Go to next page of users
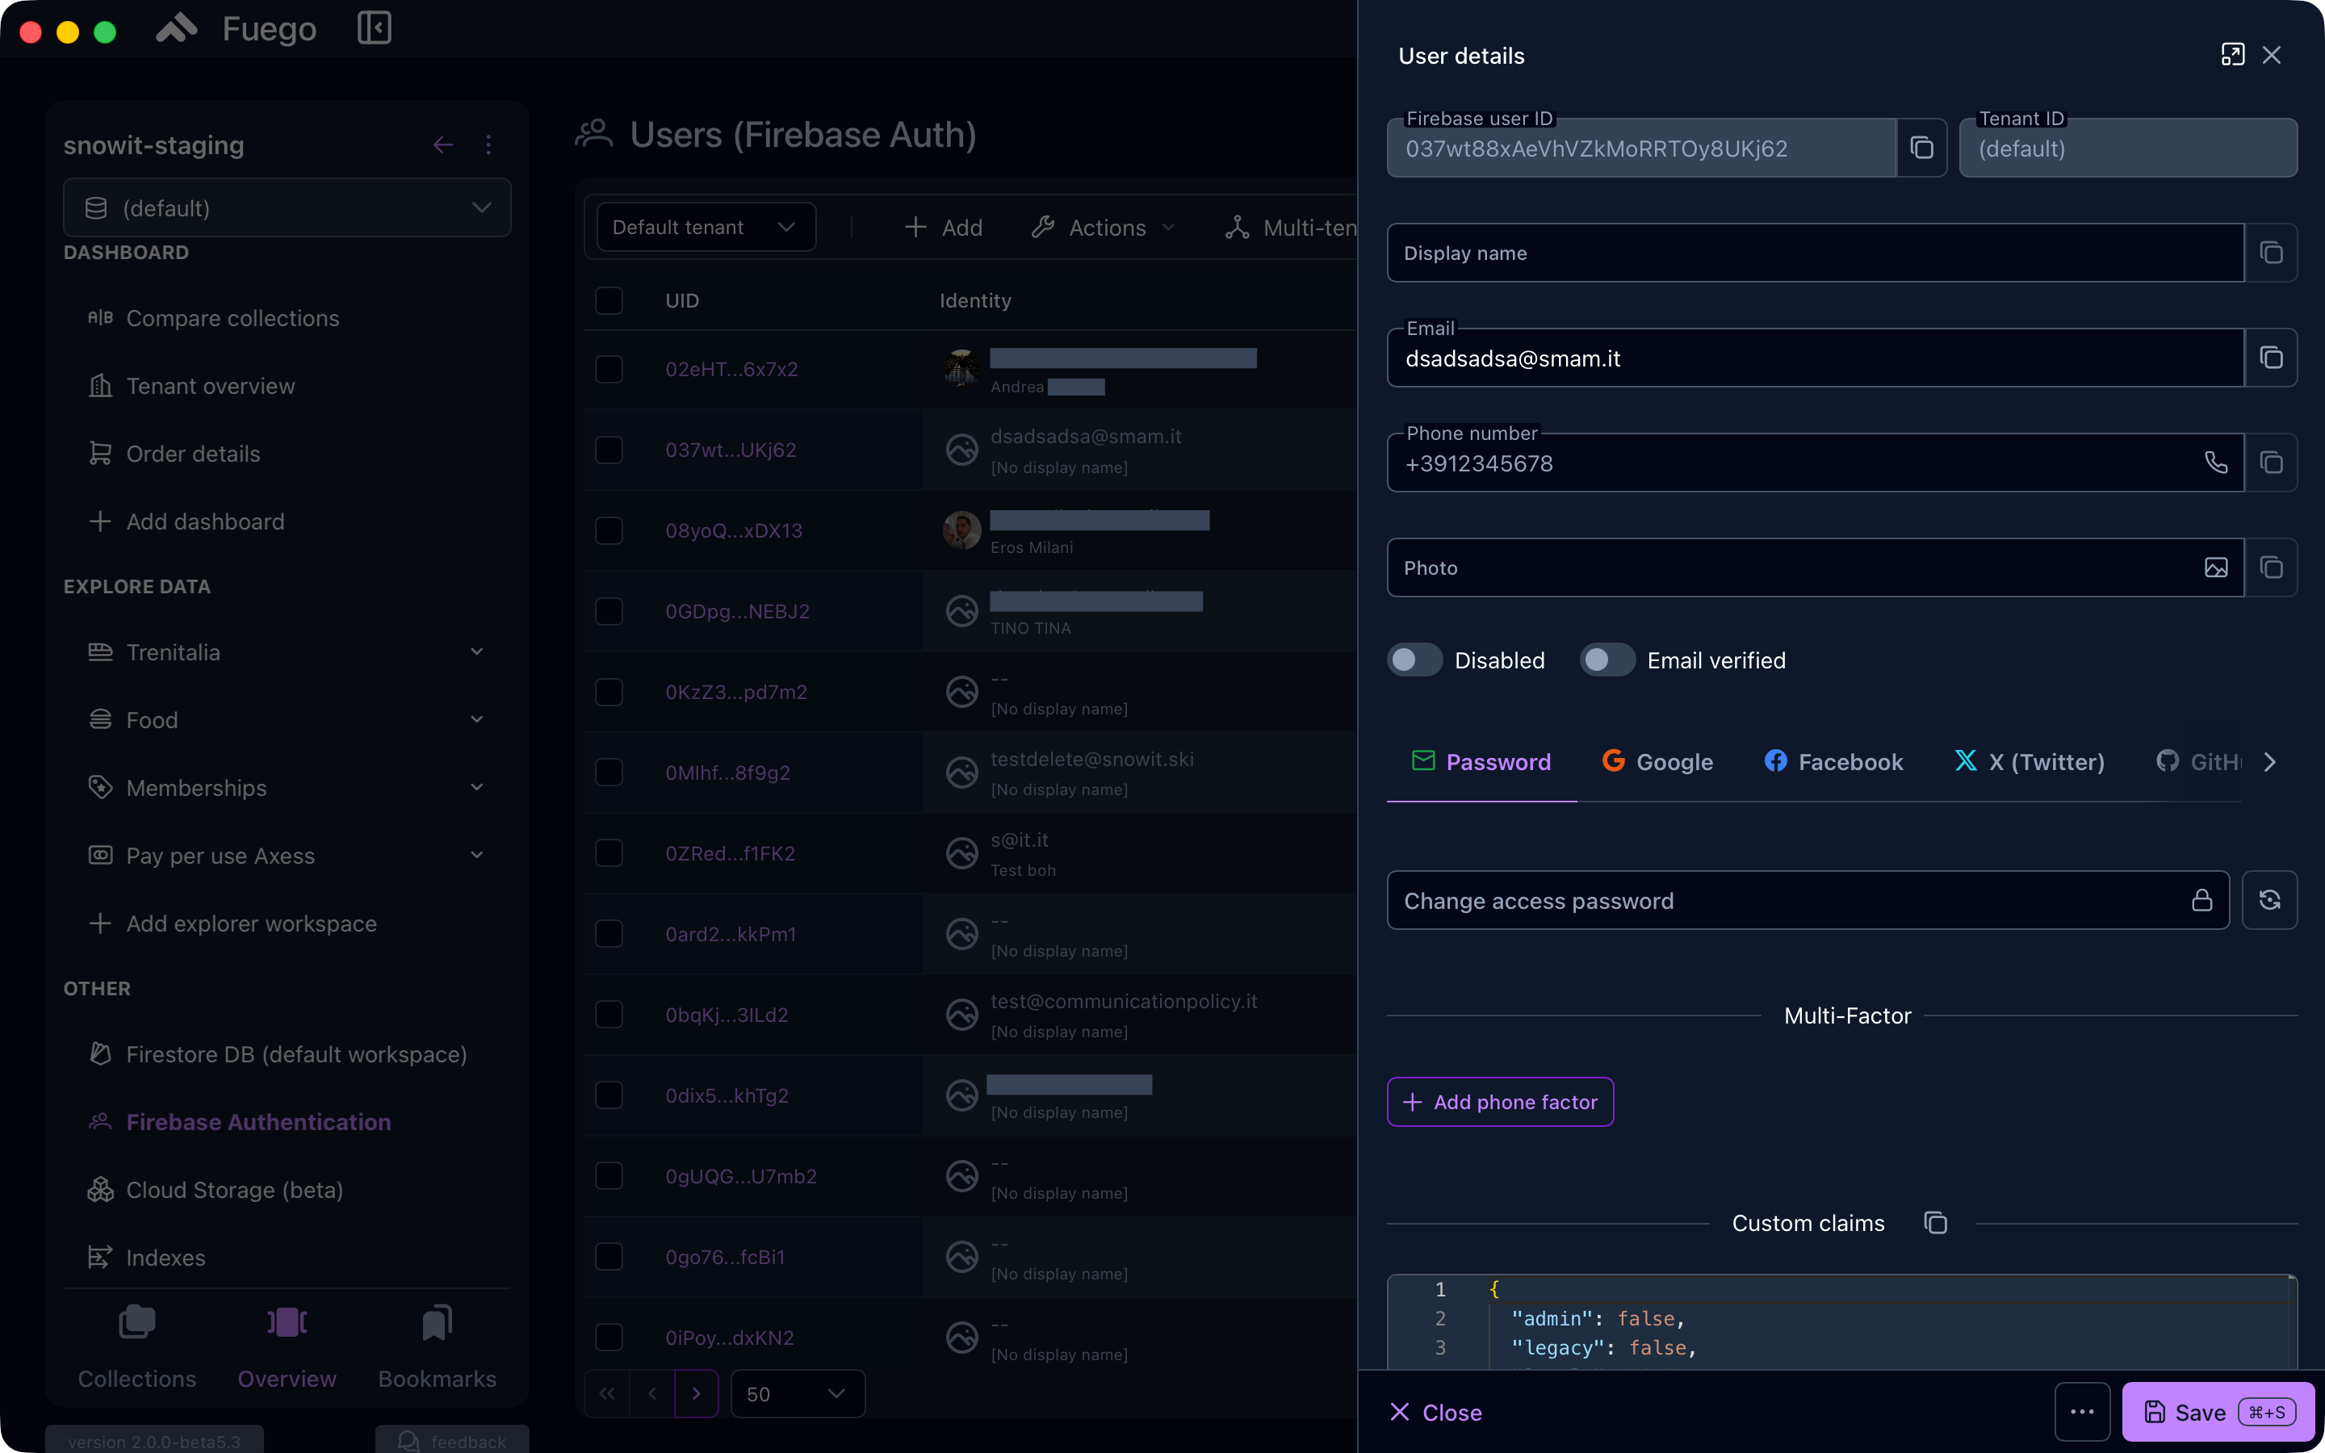 (x=697, y=1393)
